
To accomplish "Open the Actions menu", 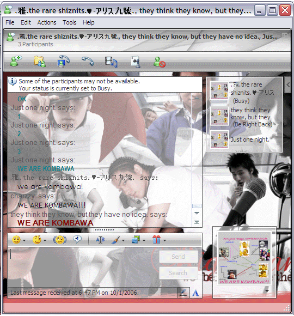I will tap(47, 22).
